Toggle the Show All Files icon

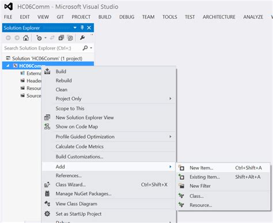[70, 38]
